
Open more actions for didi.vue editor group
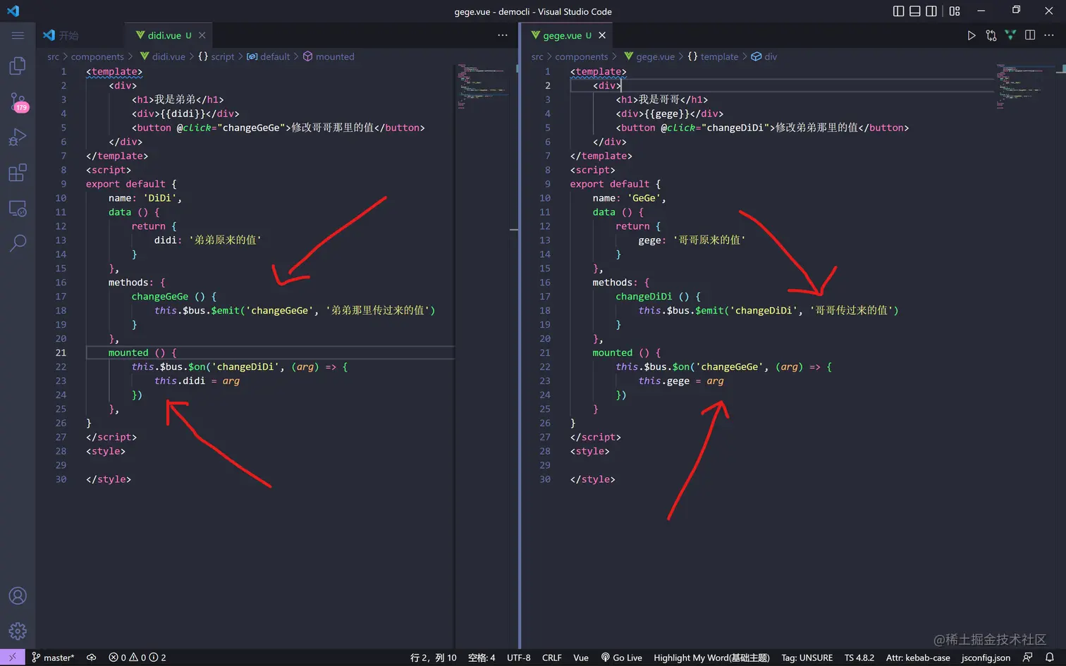click(x=503, y=35)
